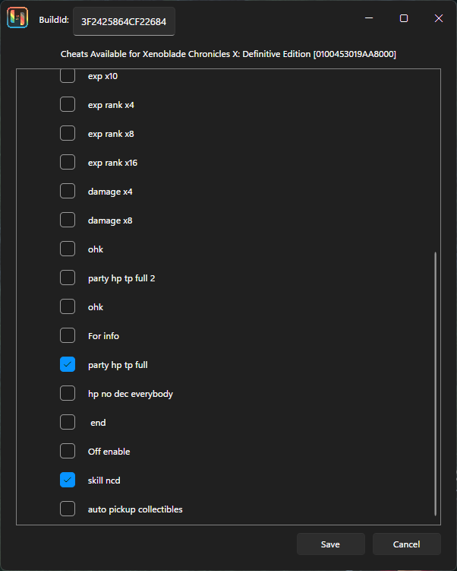The height and width of the screenshot is (571, 457).
Task: Toggle the damage x8 checkbox
Action: [68, 220]
